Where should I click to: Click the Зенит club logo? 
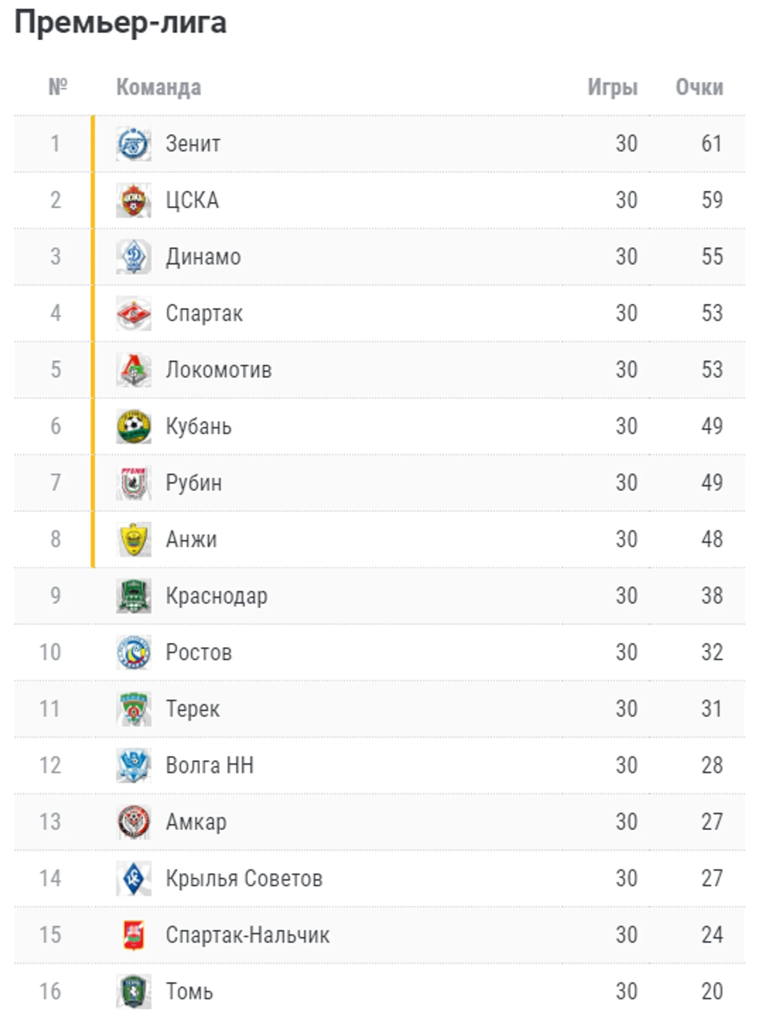pos(133,144)
